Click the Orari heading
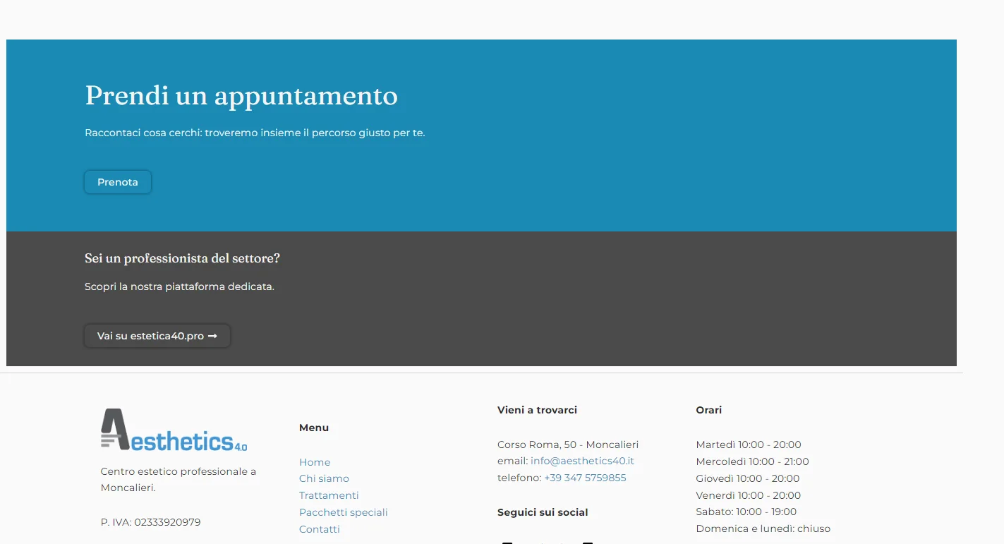 708,410
